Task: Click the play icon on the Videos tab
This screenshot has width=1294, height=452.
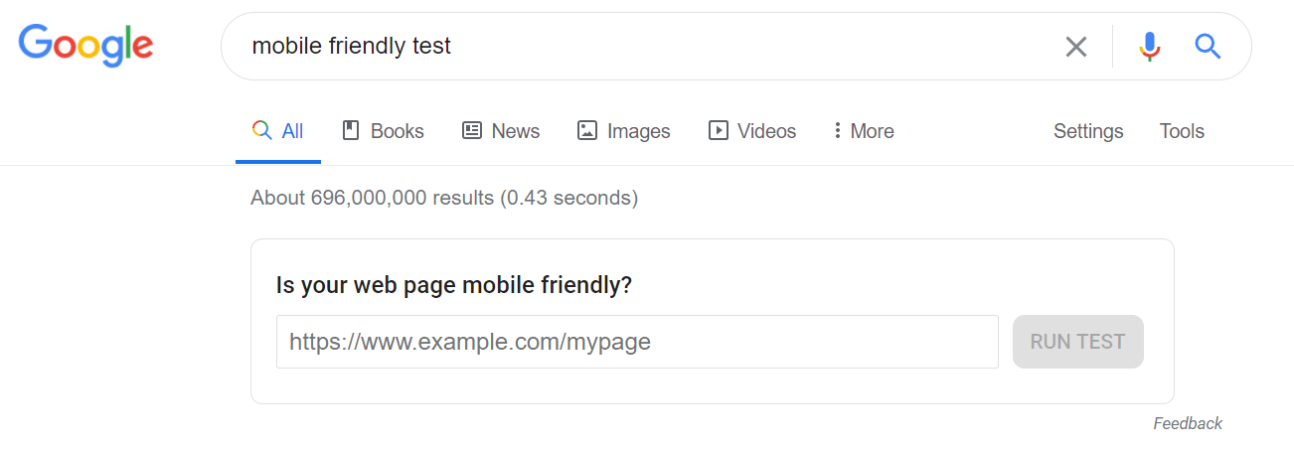Action: click(718, 130)
